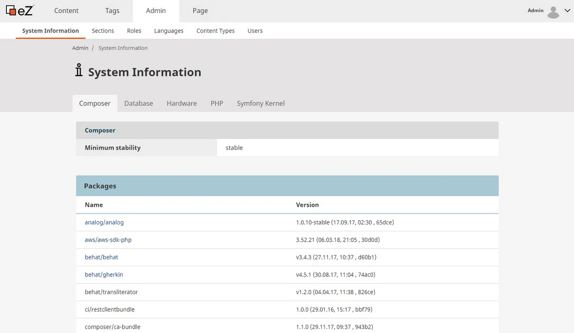The image size is (574, 333).
Task: Switch to the Hardware tab
Action: (182, 103)
